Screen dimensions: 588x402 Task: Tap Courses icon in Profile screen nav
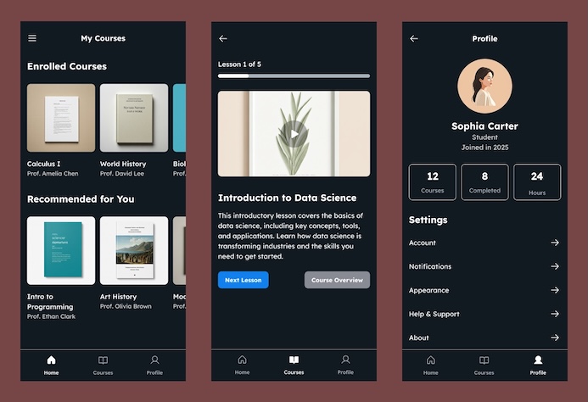[x=484, y=360]
